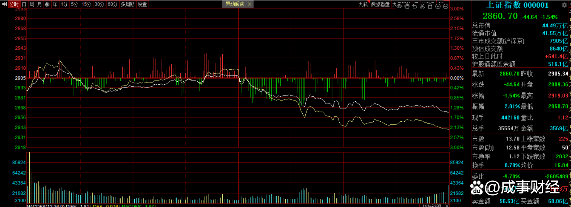Viewport: 571px width, 207px height.
Task: Open the 多周期 multi-period view
Action: [x=128, y=4]
